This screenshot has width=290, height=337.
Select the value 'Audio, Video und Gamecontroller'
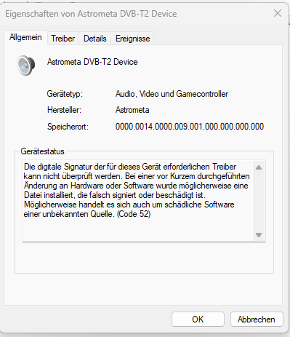(172, 94)
